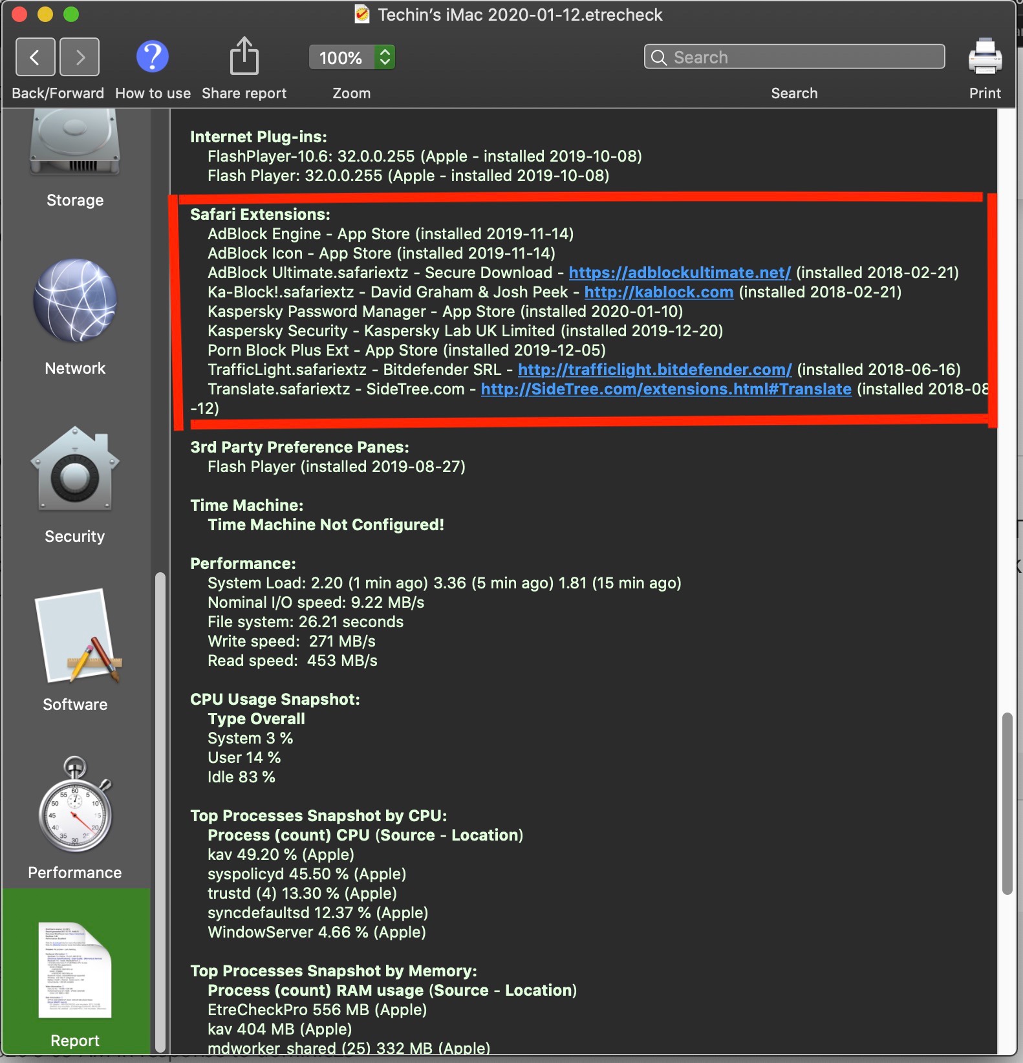
Task: Zoom the window with green button
Action: [x=71, y=14]
